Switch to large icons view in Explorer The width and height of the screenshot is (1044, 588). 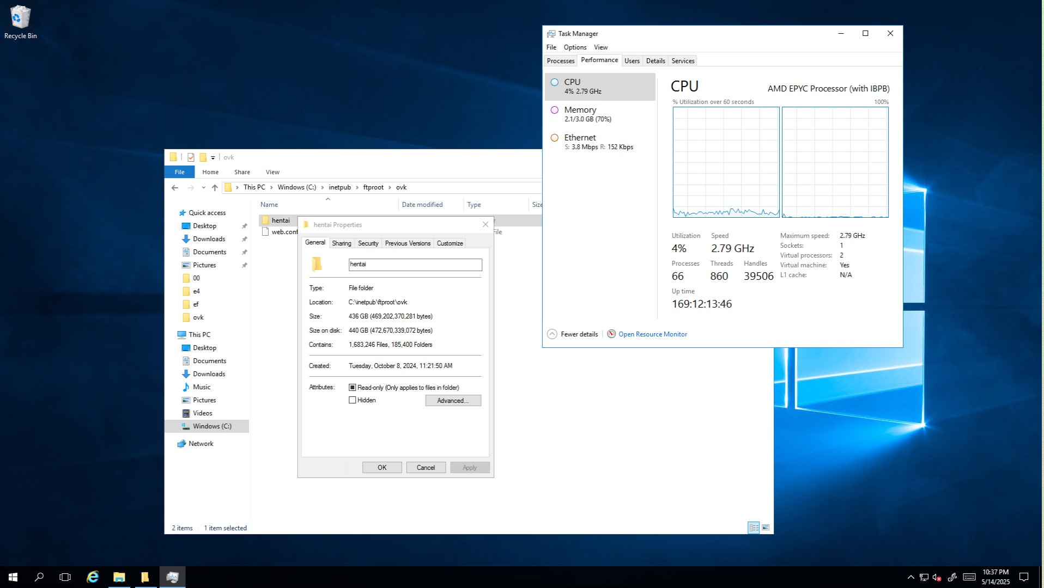tap(766, 528)
